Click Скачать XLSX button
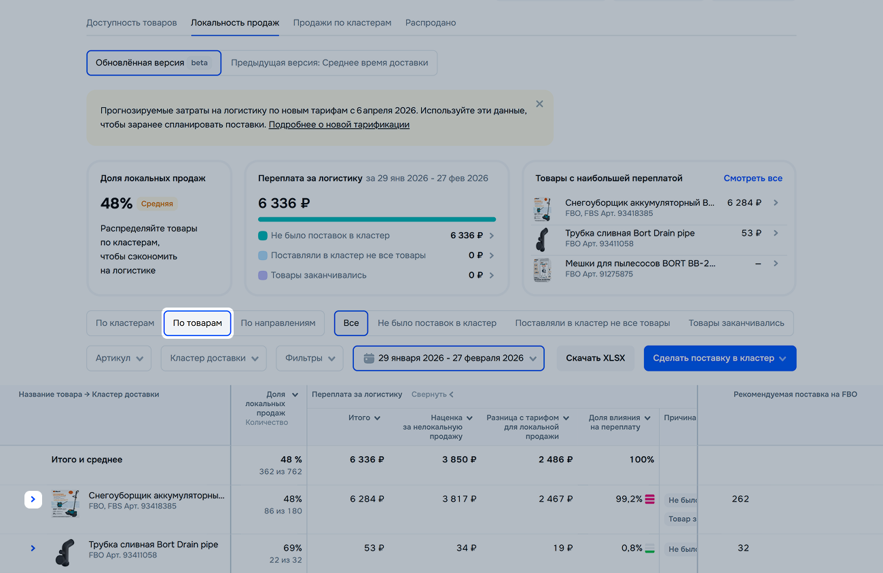 pyautogui.click(x=595, y=358)
